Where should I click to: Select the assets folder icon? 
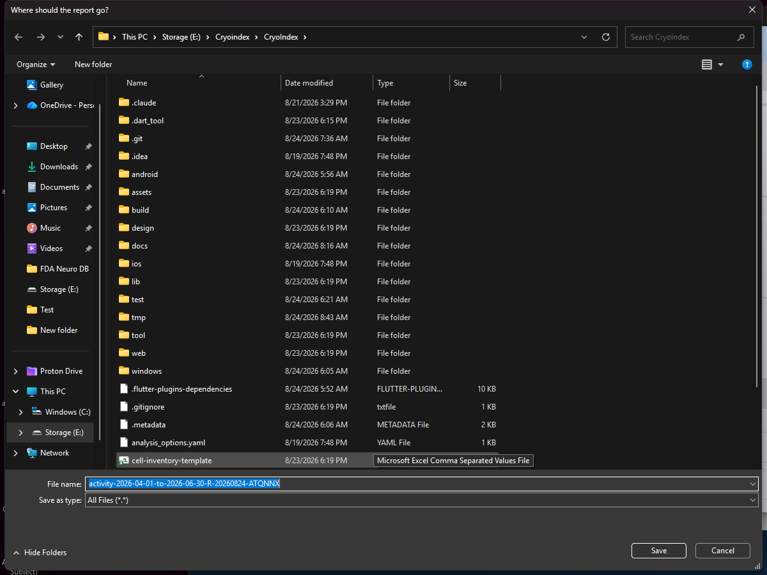pos(124,192)
